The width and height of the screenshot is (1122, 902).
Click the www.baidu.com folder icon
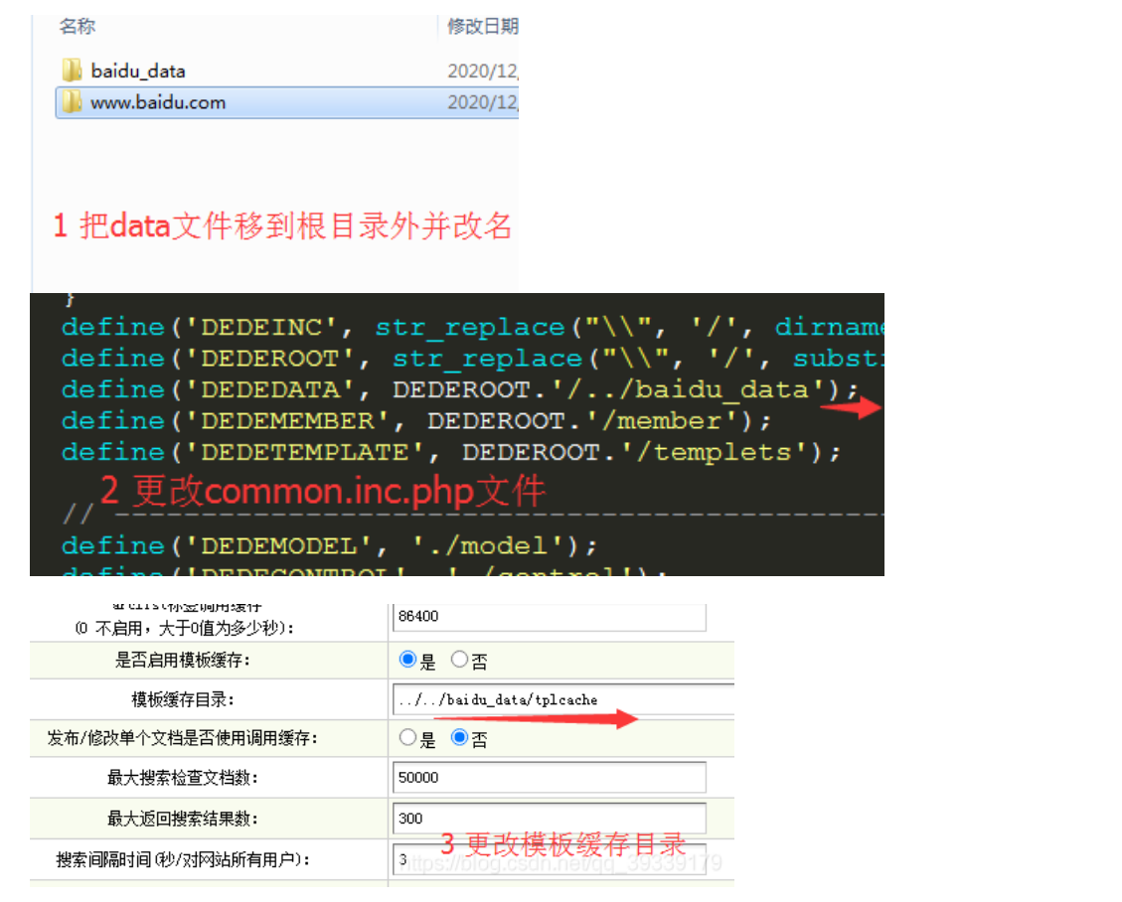tap(72, 102)
